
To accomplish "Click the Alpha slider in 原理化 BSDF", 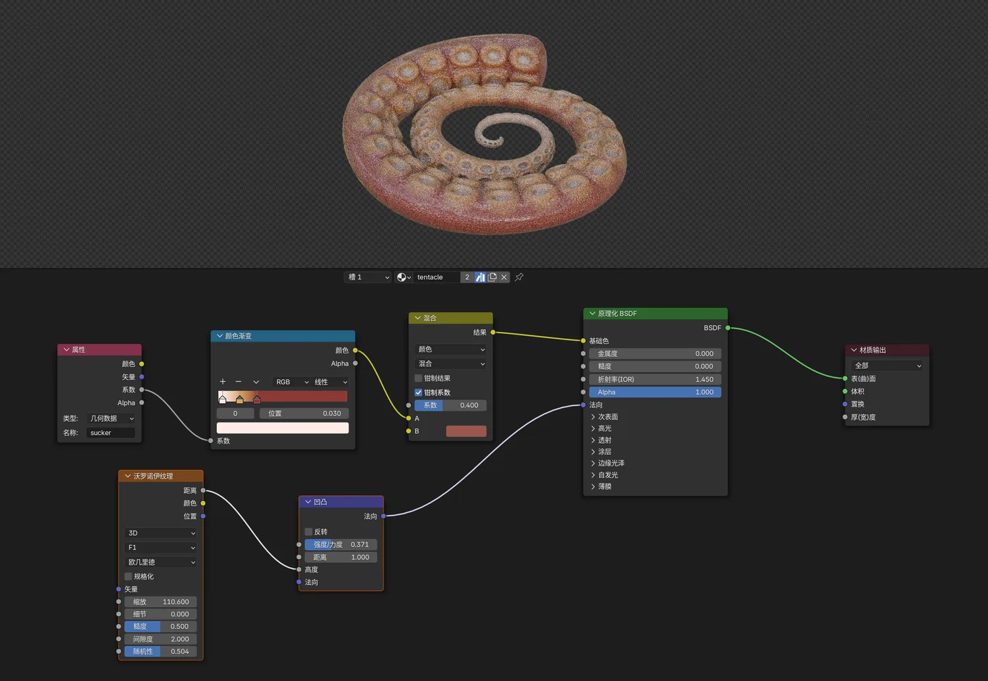I will click(x=655, y=392).
